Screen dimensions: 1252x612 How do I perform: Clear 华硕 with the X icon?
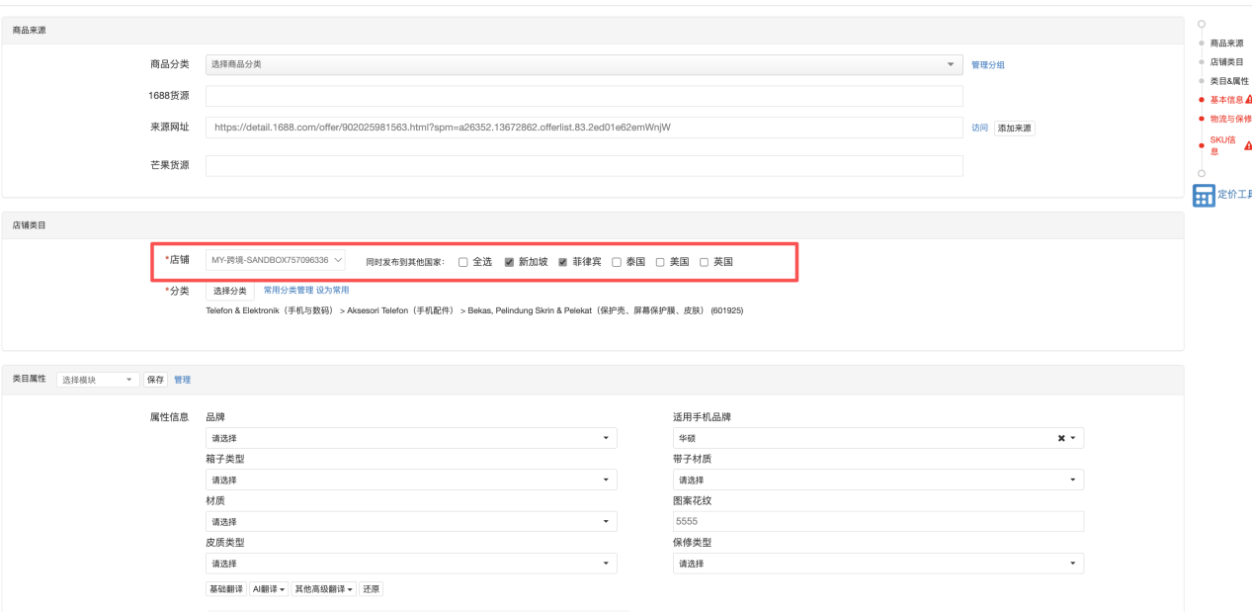[x=1060, y=438]
